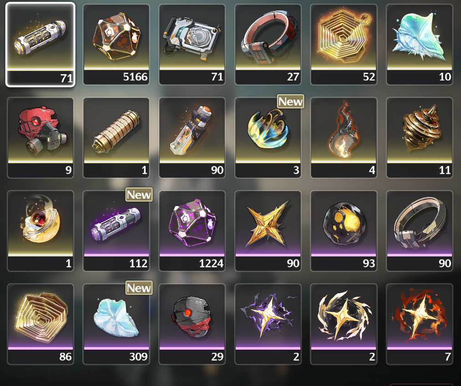This screenshot has width=461, height=386.
Task: Select the golden hexagon spiral with 52
Action: tap(344, 45)
